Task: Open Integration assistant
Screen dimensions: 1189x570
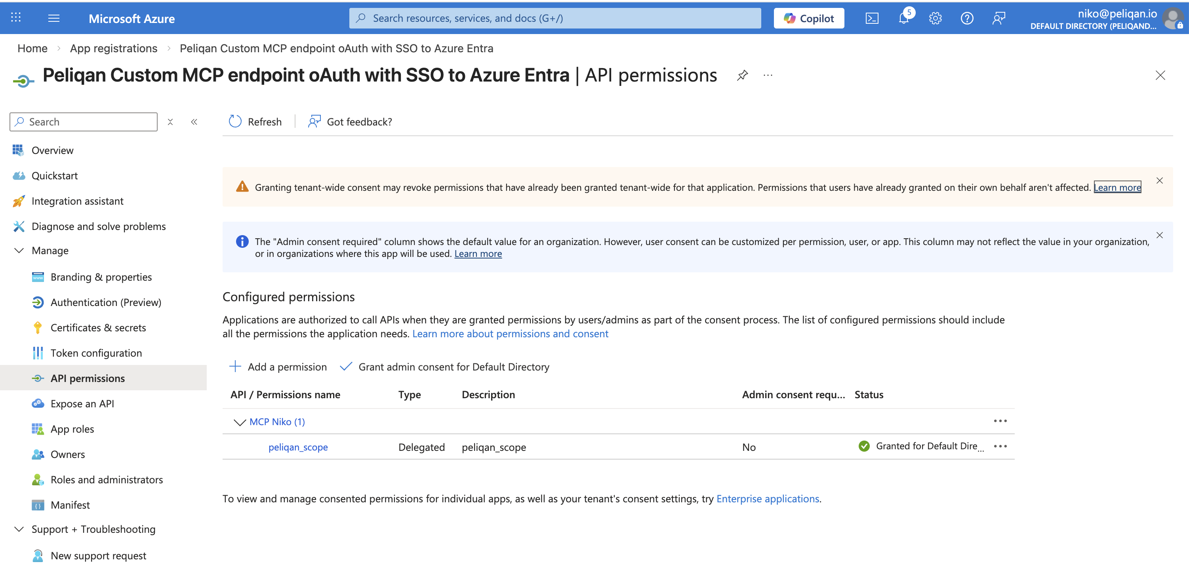Action: (77, 201)
